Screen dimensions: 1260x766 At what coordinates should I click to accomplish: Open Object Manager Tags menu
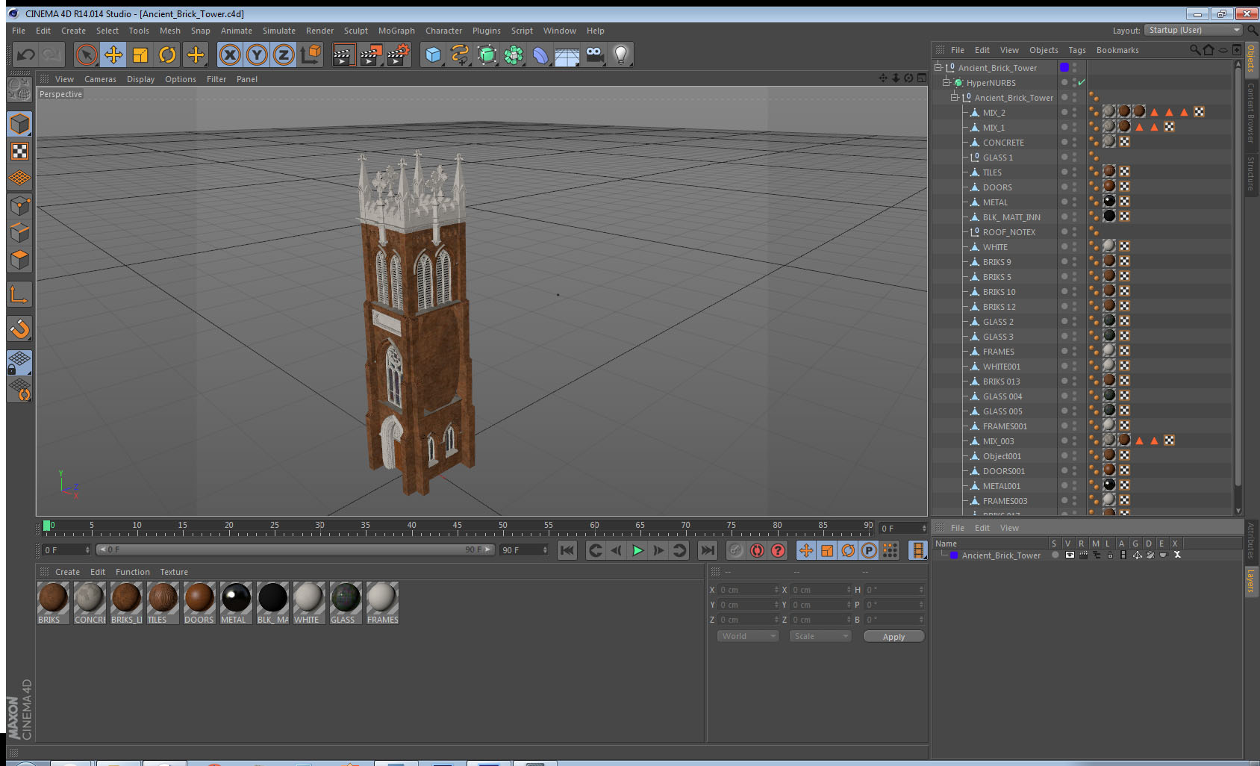[1076, 50]
